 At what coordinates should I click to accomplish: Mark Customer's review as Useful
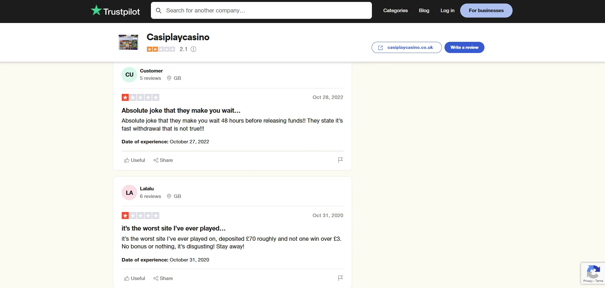pyautogui.click(x=135, y=160)
